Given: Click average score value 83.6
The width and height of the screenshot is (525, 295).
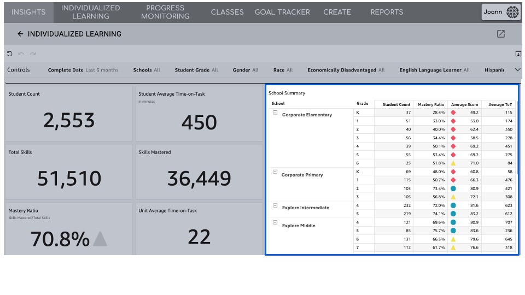Looking at the screenshot, I should 474,231.
